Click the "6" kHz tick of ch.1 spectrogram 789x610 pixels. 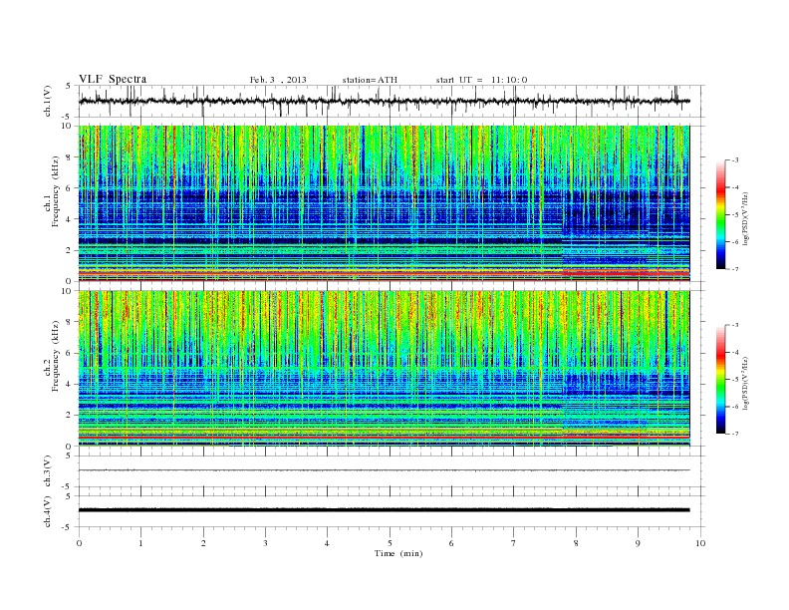[x=70, y=188]
